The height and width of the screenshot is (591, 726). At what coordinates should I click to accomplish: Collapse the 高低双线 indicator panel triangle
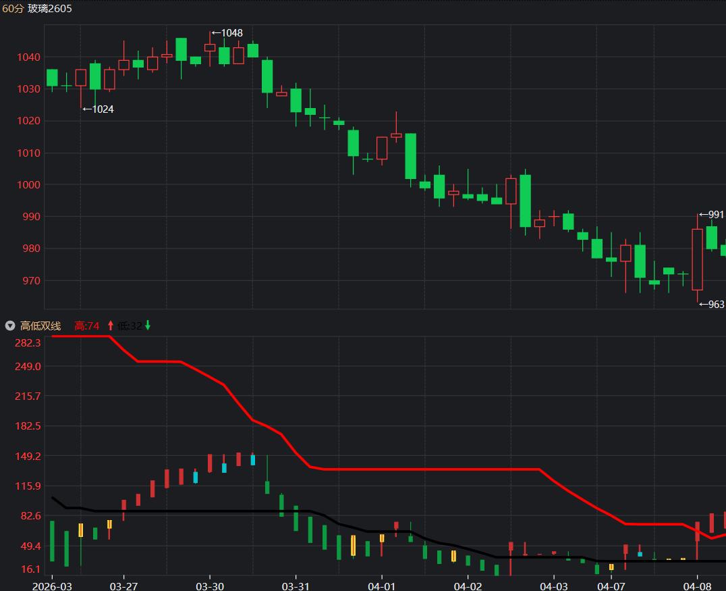[x=10, y=326]
